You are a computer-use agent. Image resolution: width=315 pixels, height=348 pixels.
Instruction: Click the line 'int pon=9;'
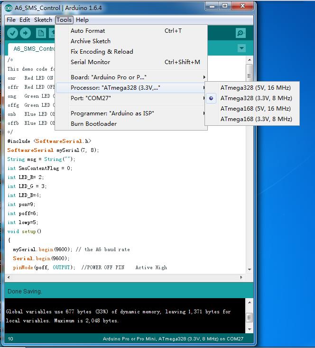coord(21,205)
